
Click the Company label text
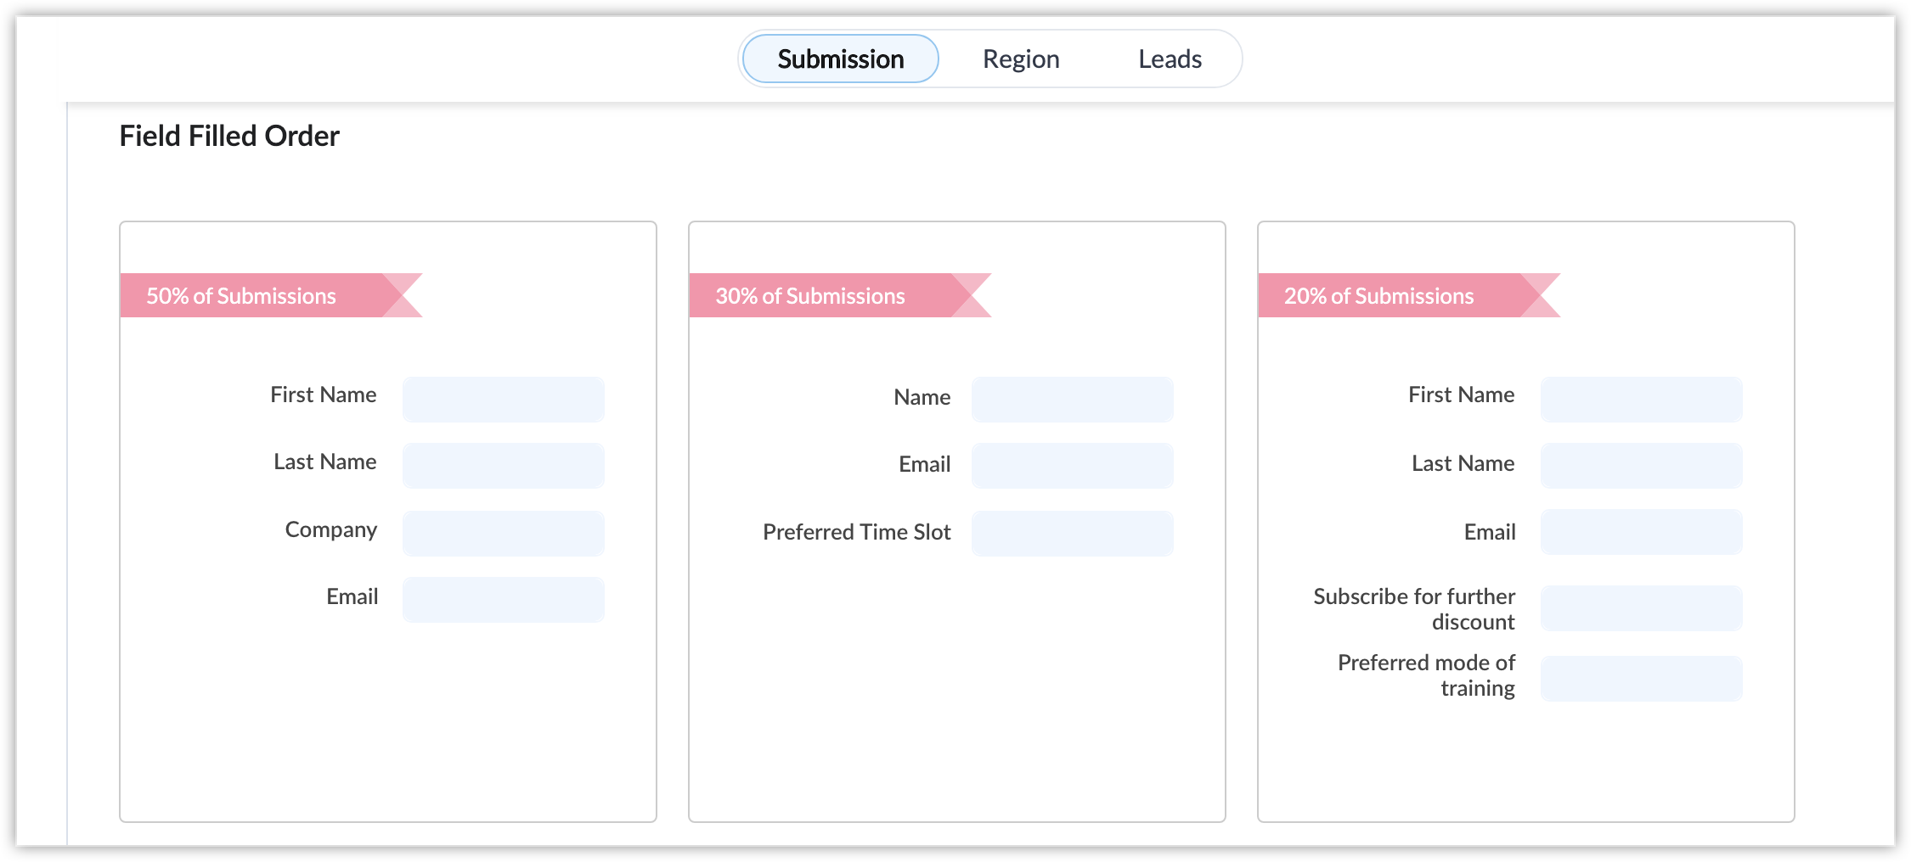(331, 530)
